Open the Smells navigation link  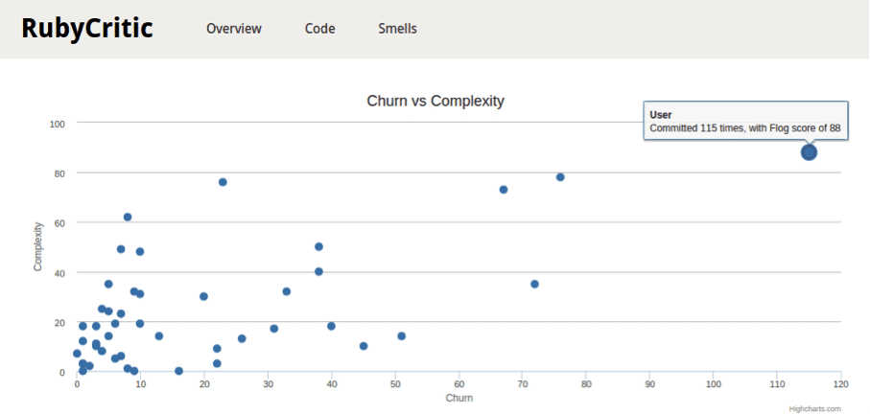[x=397, y=29]
